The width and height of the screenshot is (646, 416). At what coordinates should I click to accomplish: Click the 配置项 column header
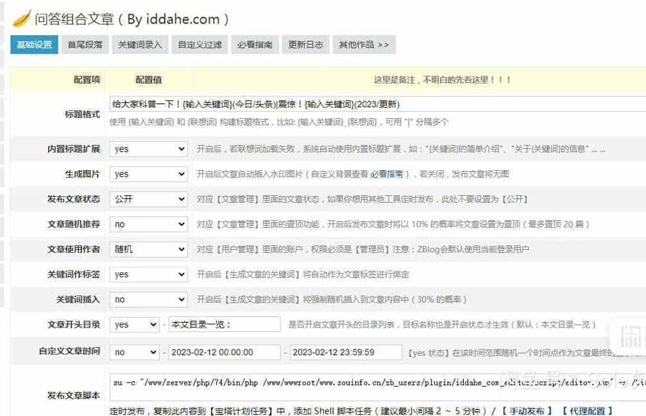pyautogui.click(x=87, y=80)
